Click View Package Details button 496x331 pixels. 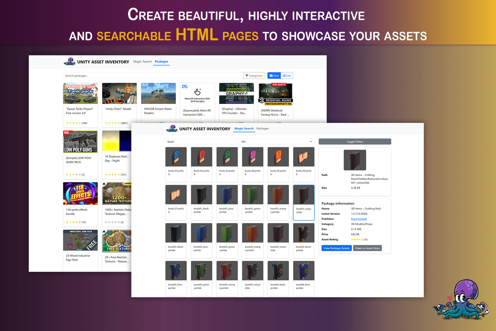pos(336,248)
